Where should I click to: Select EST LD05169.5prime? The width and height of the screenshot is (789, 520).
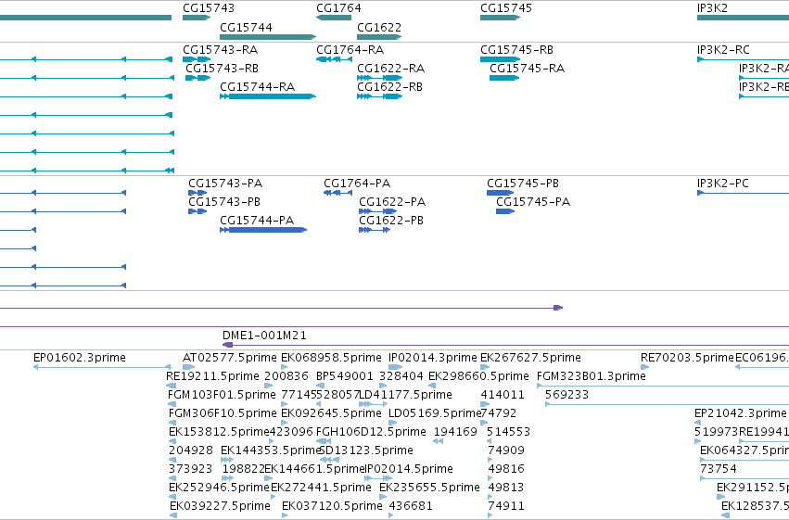coord(435,413)
